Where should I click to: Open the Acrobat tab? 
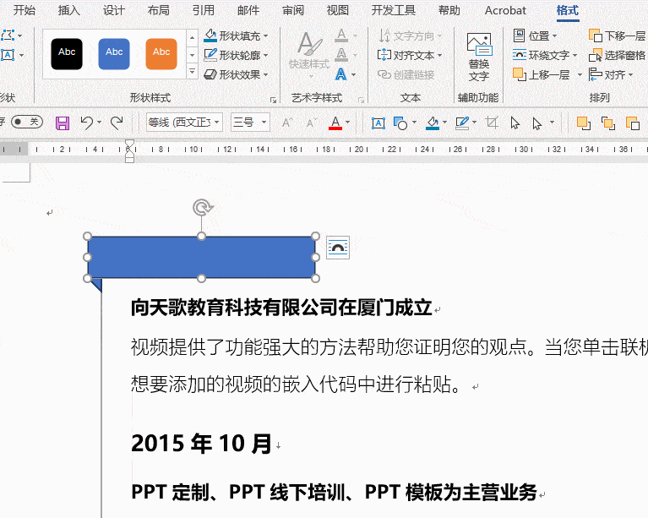click(x=505, y=10)
